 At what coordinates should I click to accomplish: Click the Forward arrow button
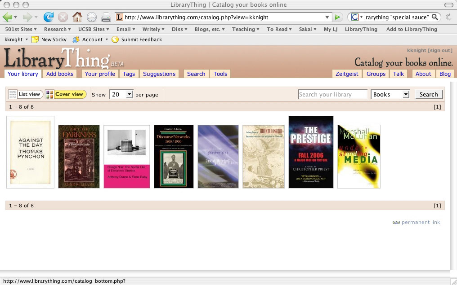pyautogui.click(x=27, y=17)
